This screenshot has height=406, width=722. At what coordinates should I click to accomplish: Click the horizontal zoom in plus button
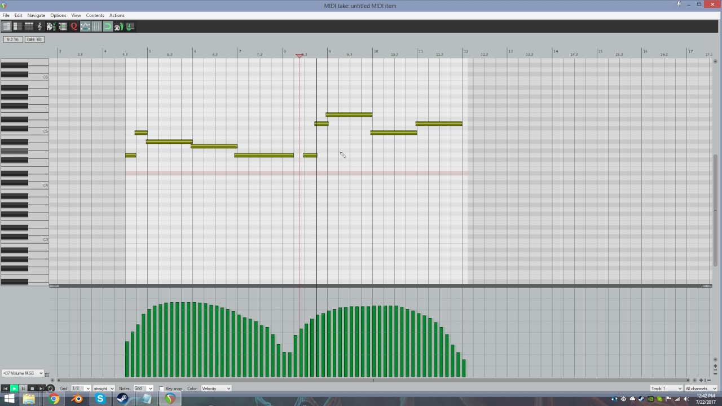(x=701, y=380)
